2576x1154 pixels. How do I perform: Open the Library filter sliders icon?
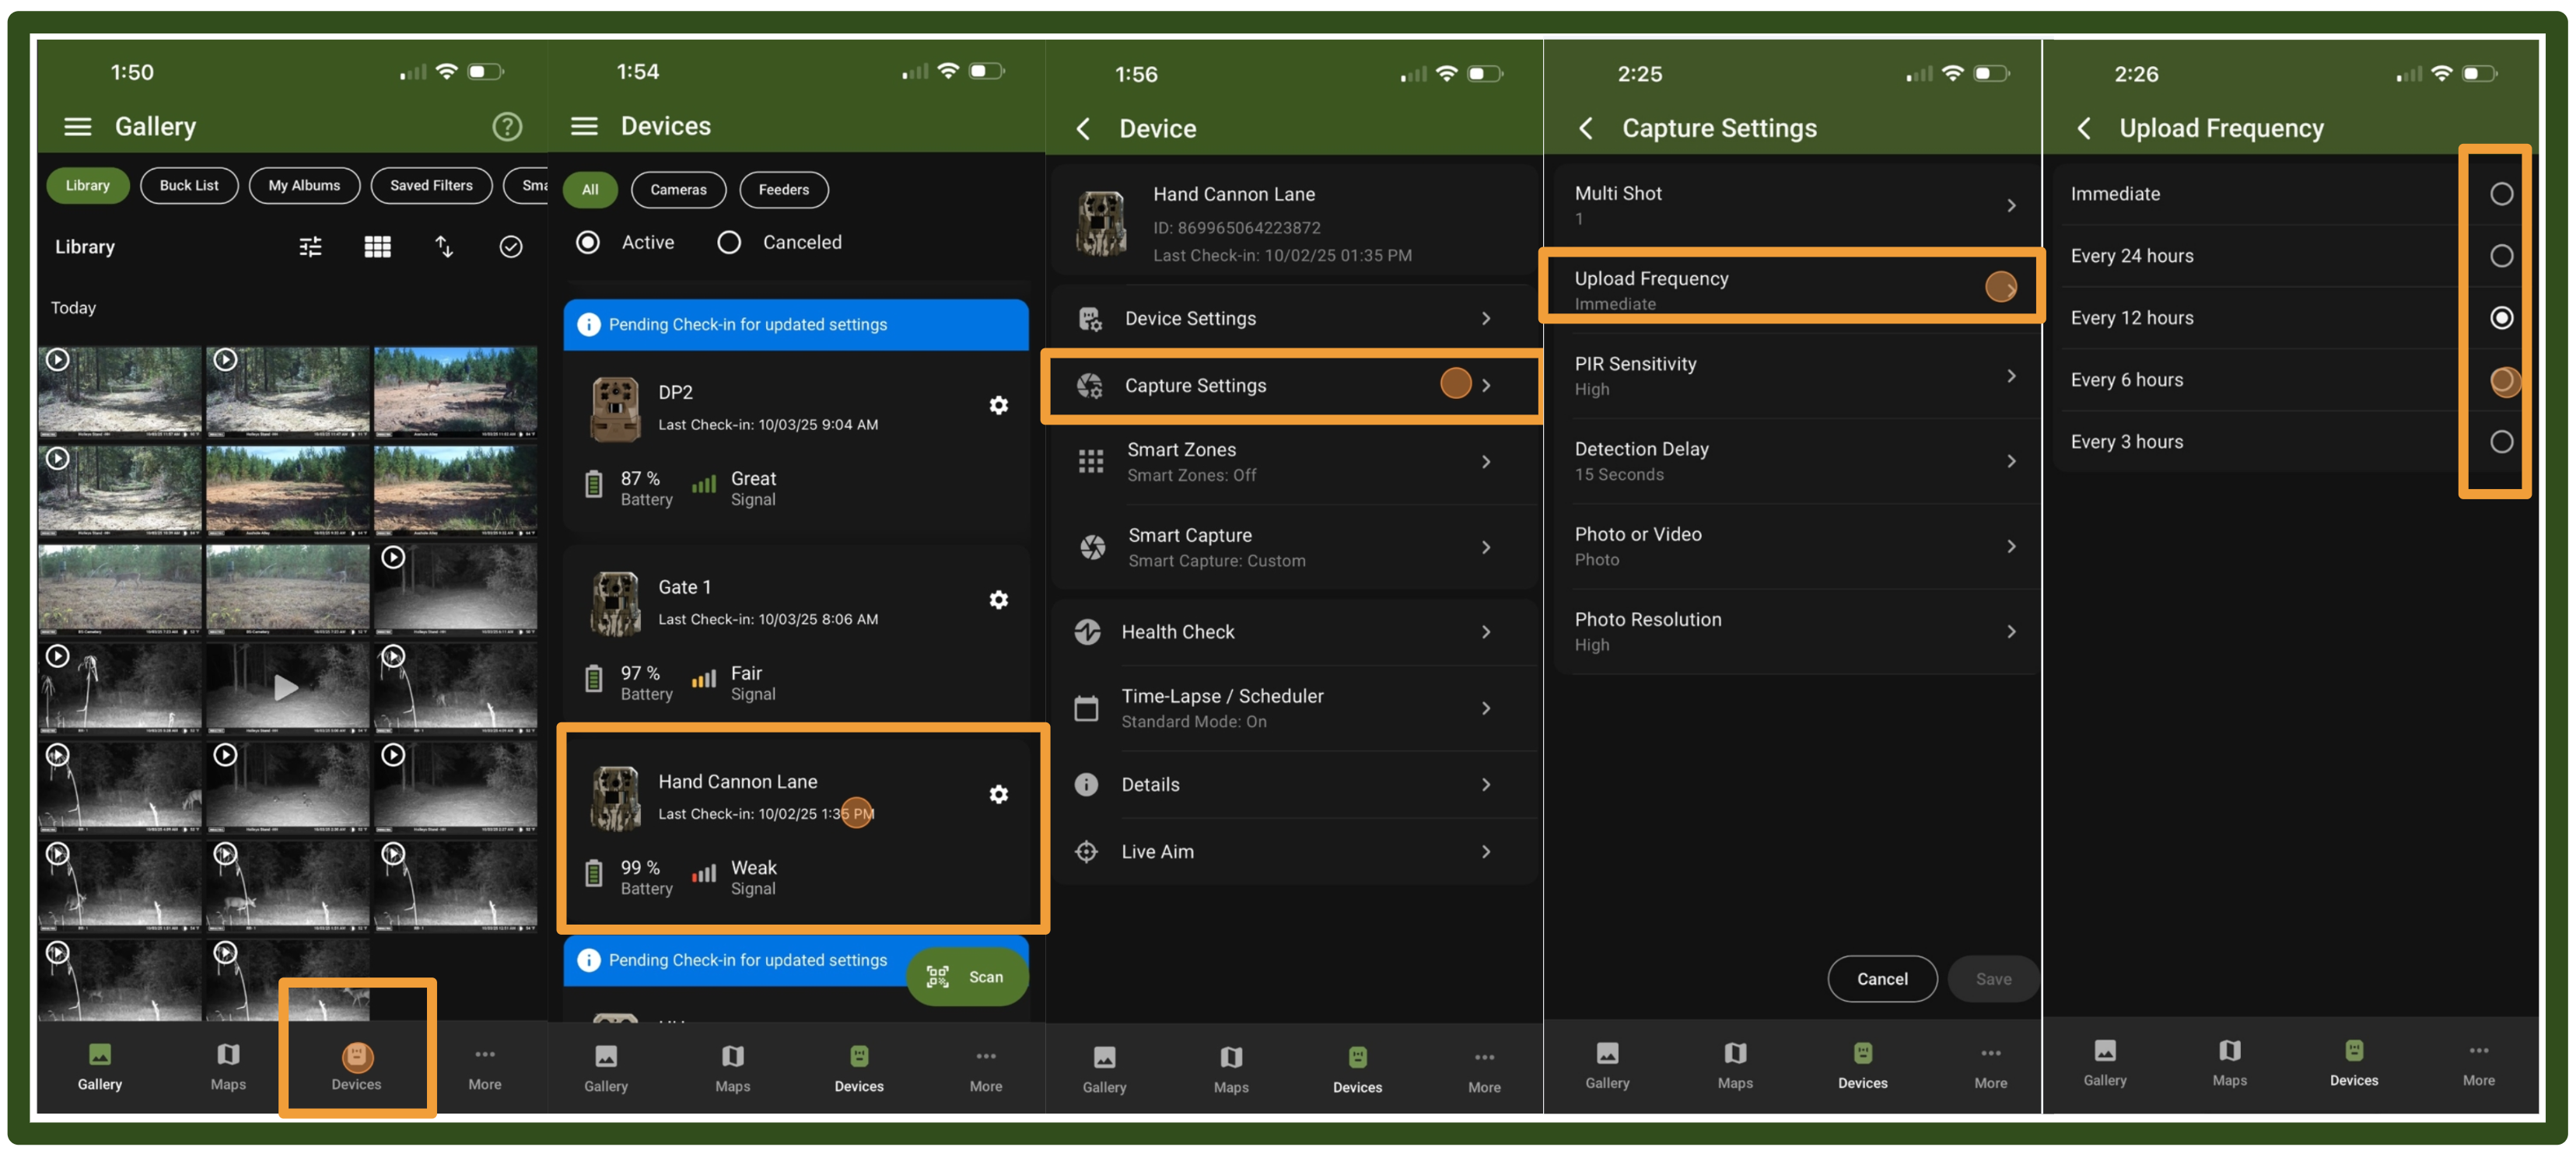coord(310,247)
